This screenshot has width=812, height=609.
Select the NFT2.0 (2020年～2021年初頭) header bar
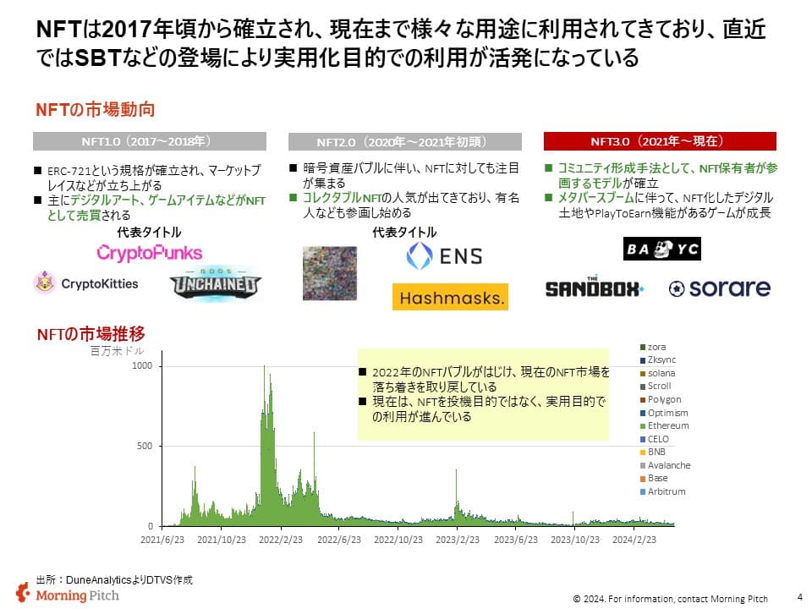pos(405,142)
